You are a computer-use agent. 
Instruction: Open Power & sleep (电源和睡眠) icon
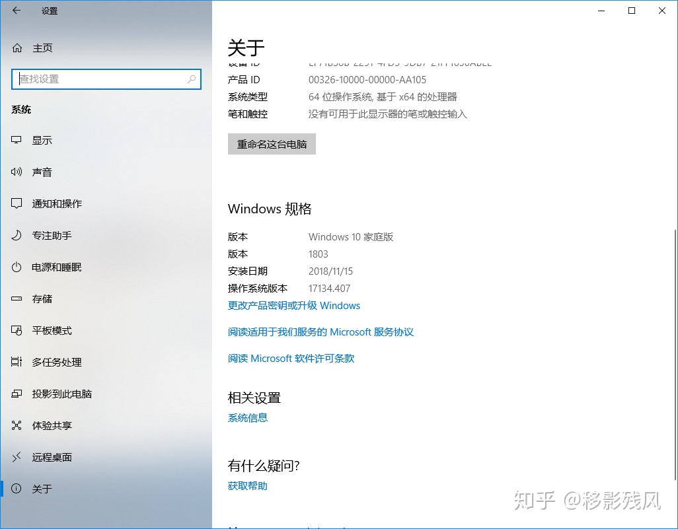pos(17,267)
